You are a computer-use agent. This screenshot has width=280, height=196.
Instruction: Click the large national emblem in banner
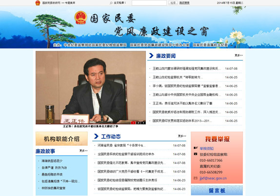[x=80, y=18]
